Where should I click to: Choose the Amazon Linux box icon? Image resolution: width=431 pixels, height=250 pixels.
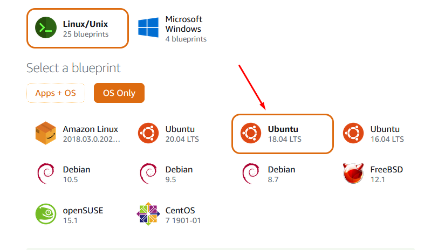46,133
